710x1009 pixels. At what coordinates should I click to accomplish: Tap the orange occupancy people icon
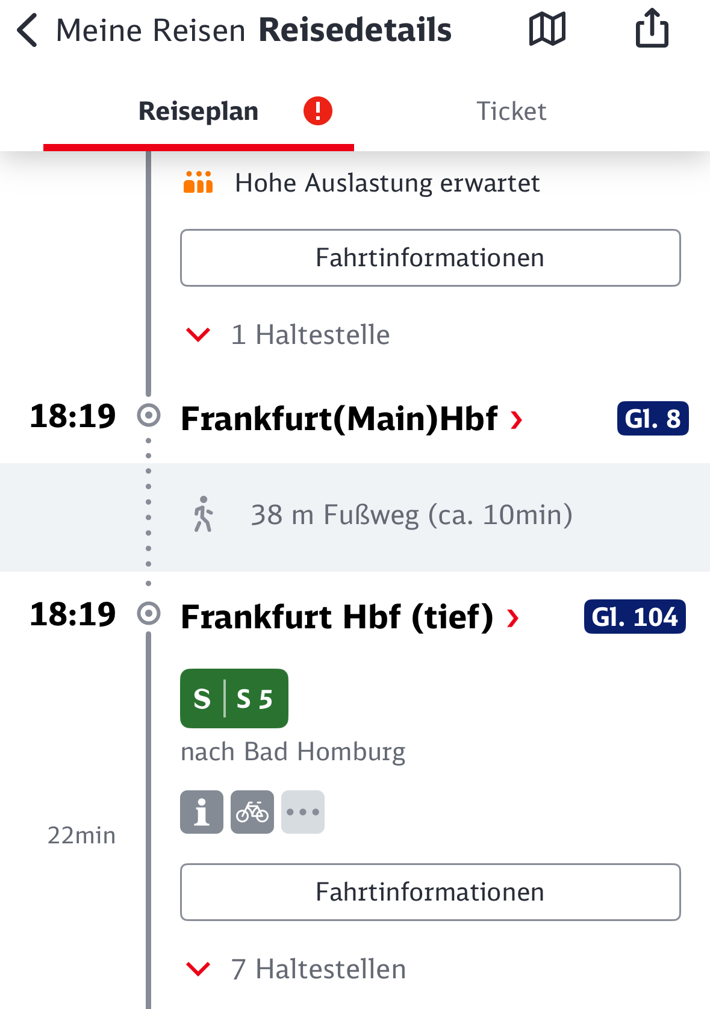point(198,183)
